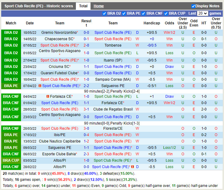224x190 pixels.
Task: Switch to the Home tab
Action: 98,6
